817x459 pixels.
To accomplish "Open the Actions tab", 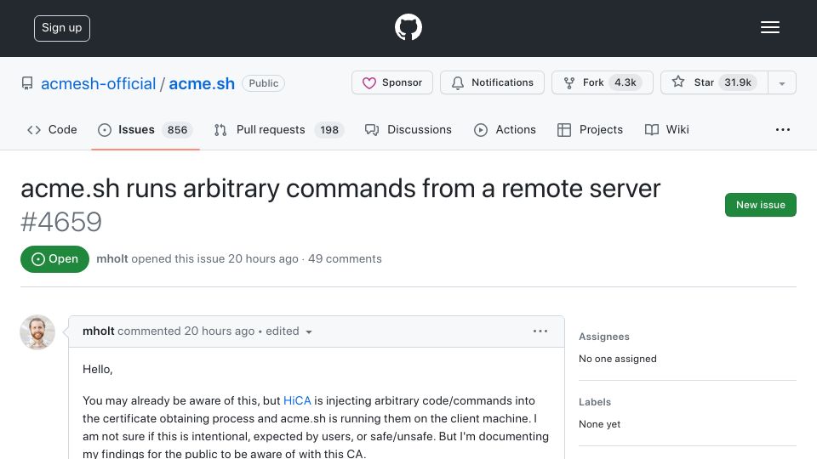I will [x=505, y=129].
